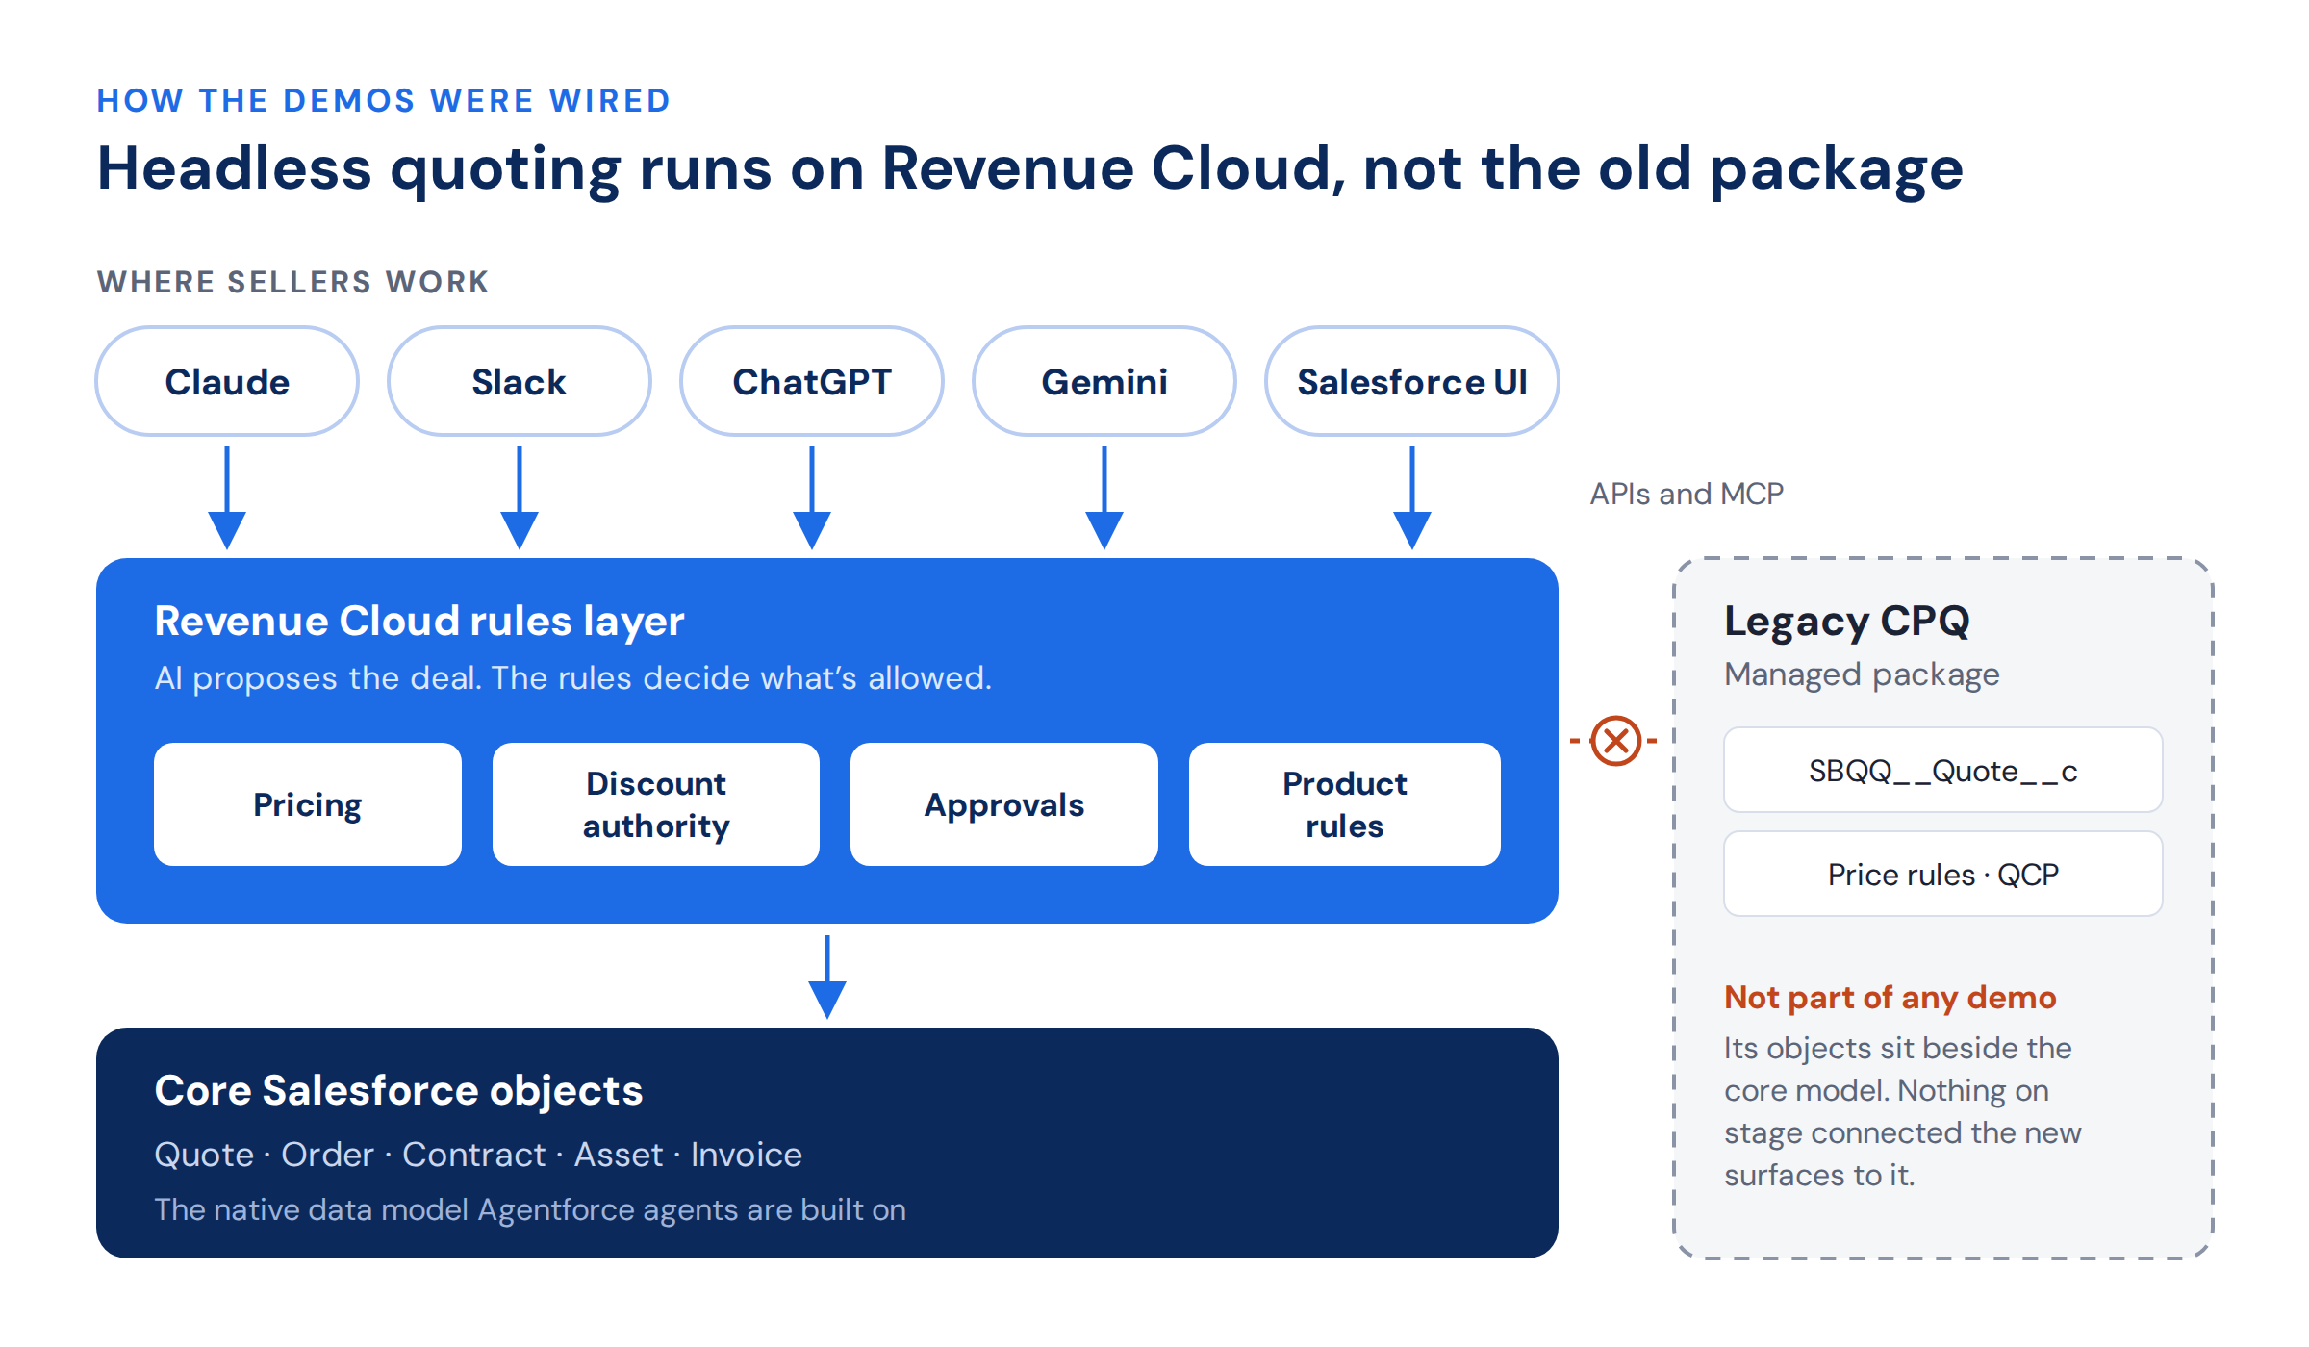Click the main slide title about headless quoting
This screenshot has height=1347, width=2309.
(x=1030, y=169)
